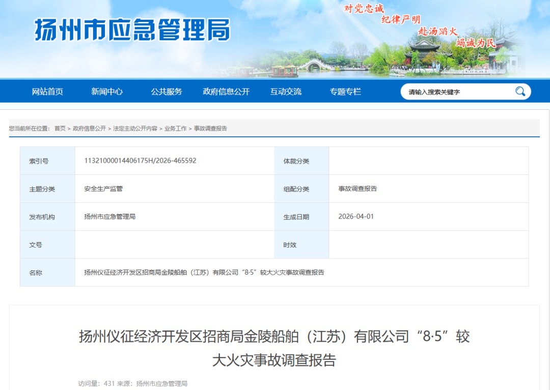This screenshot has width=550, height=390.
Task: Click the slogan banner text 对党忠诚
Action: pos(364,9)
